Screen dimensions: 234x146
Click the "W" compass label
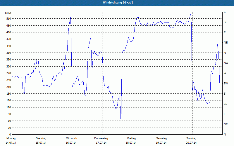coord(225,73)
